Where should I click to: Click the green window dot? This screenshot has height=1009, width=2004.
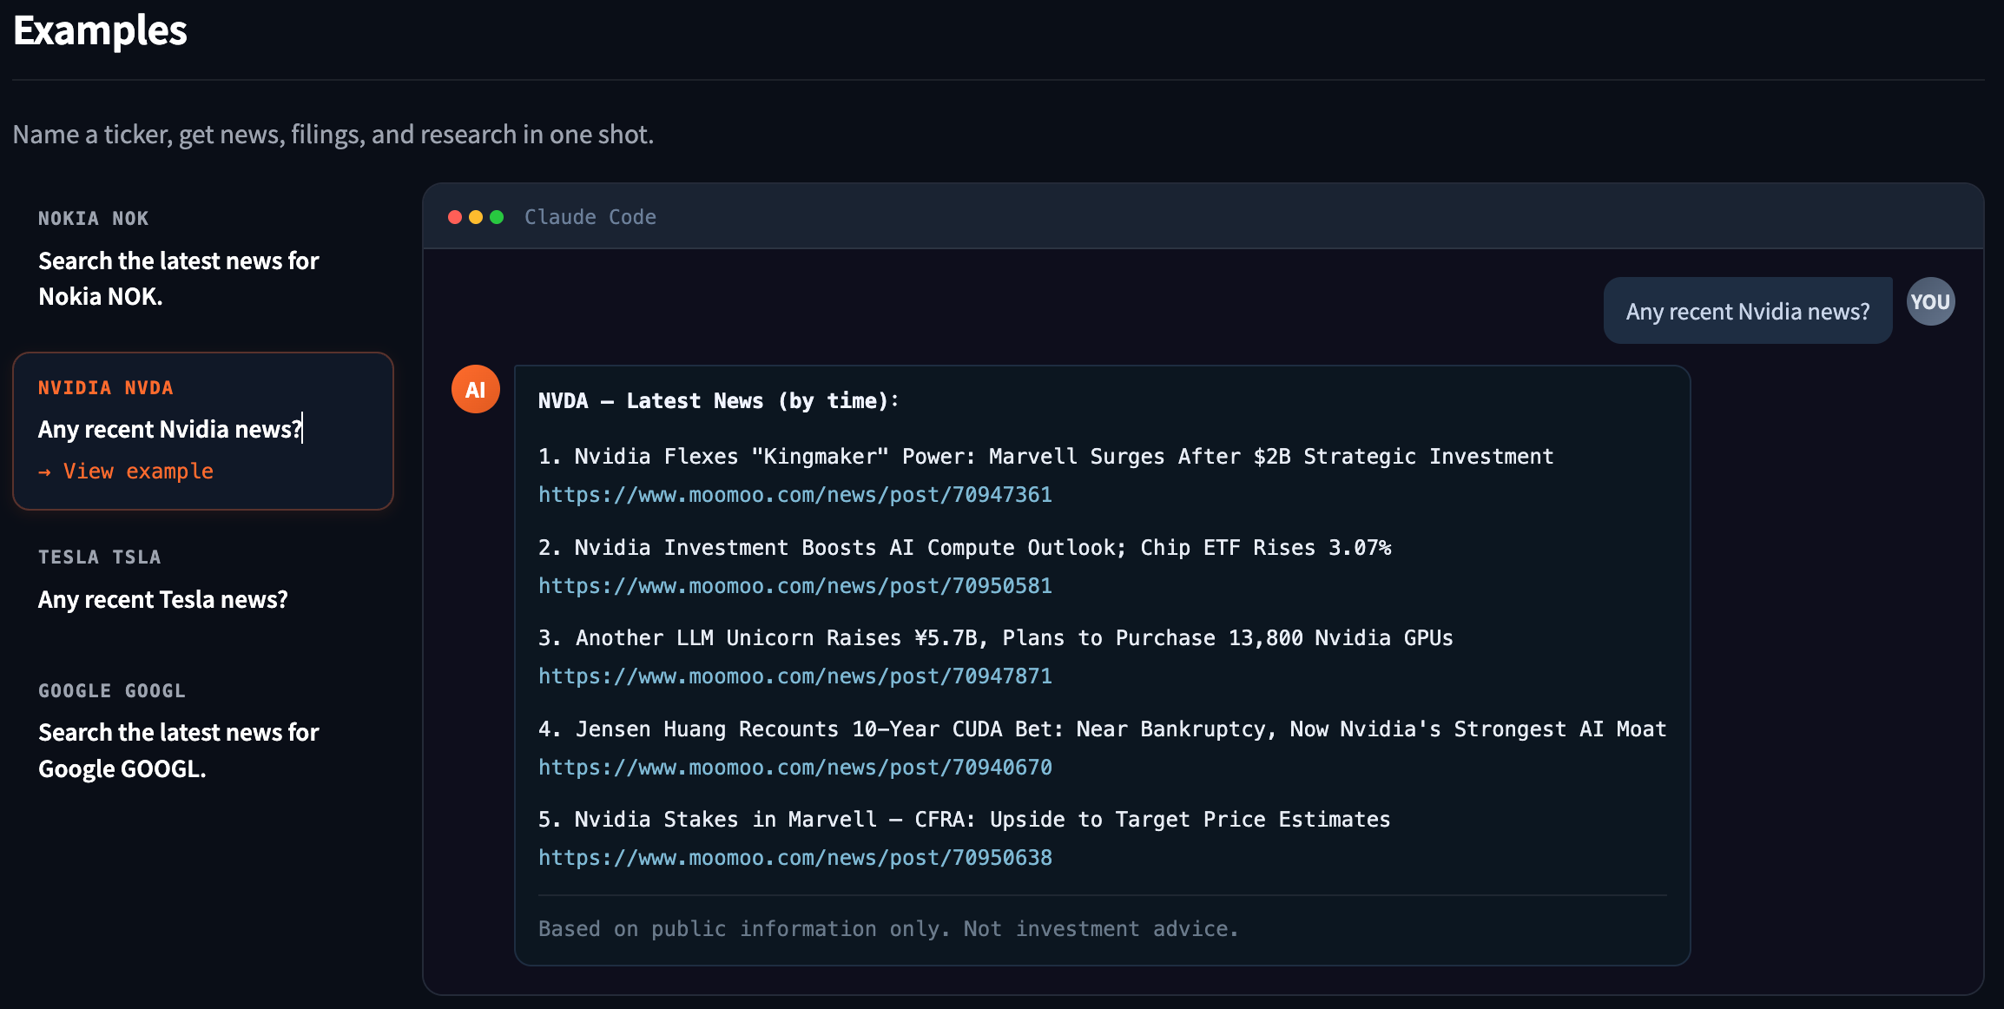point(497,217)
